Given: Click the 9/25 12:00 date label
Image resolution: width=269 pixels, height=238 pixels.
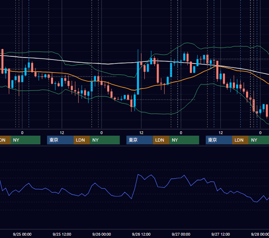Looking at the screenshot, I should [x=62, y=234].
